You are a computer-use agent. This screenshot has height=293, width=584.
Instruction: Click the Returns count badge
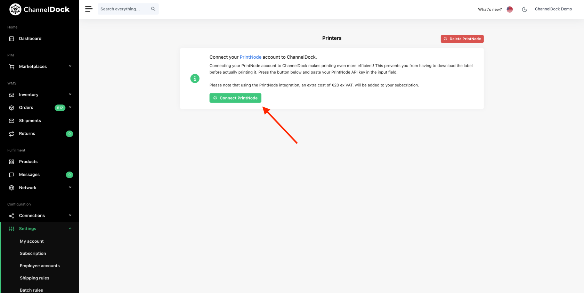[x=70, y=134]
